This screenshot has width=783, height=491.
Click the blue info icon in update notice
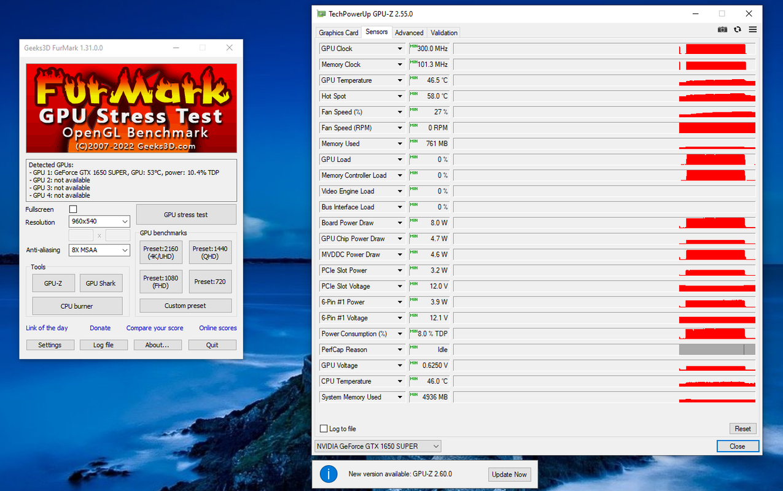pos(329,474)
